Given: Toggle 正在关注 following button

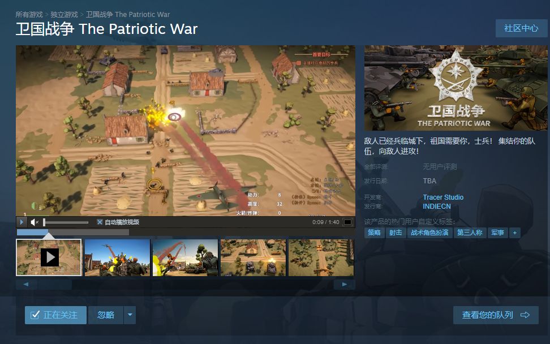Looking at the screenshot, I should [55, 315].
